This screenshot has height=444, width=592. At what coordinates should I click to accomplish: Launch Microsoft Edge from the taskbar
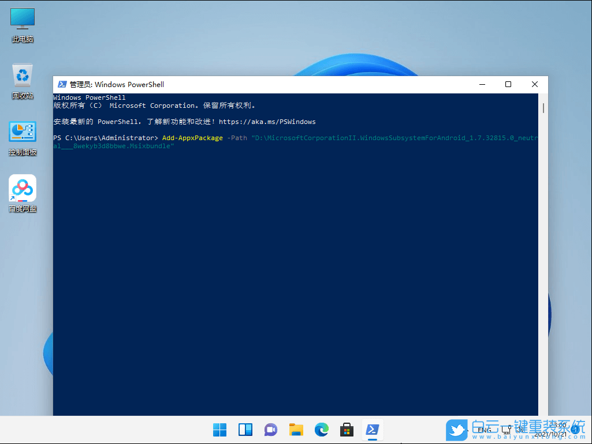(x=321, y=430)
